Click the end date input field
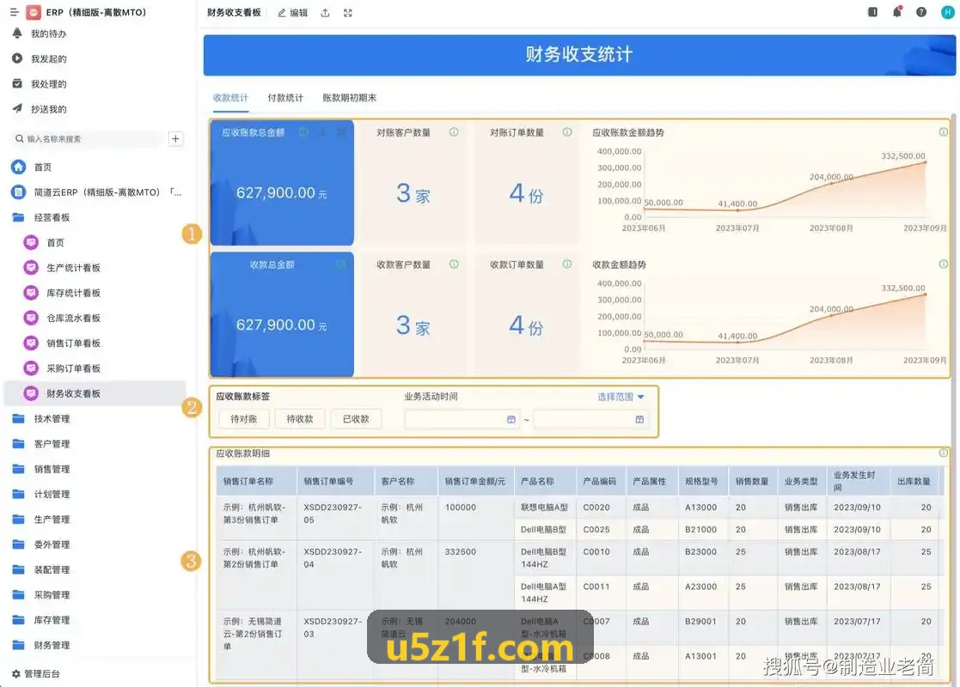The width and height of the screenshot is (960, 687). pos(591,419)
